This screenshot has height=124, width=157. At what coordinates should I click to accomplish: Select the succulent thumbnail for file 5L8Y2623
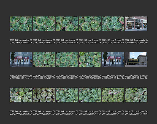pyautogui.click(x=21, y=24)
